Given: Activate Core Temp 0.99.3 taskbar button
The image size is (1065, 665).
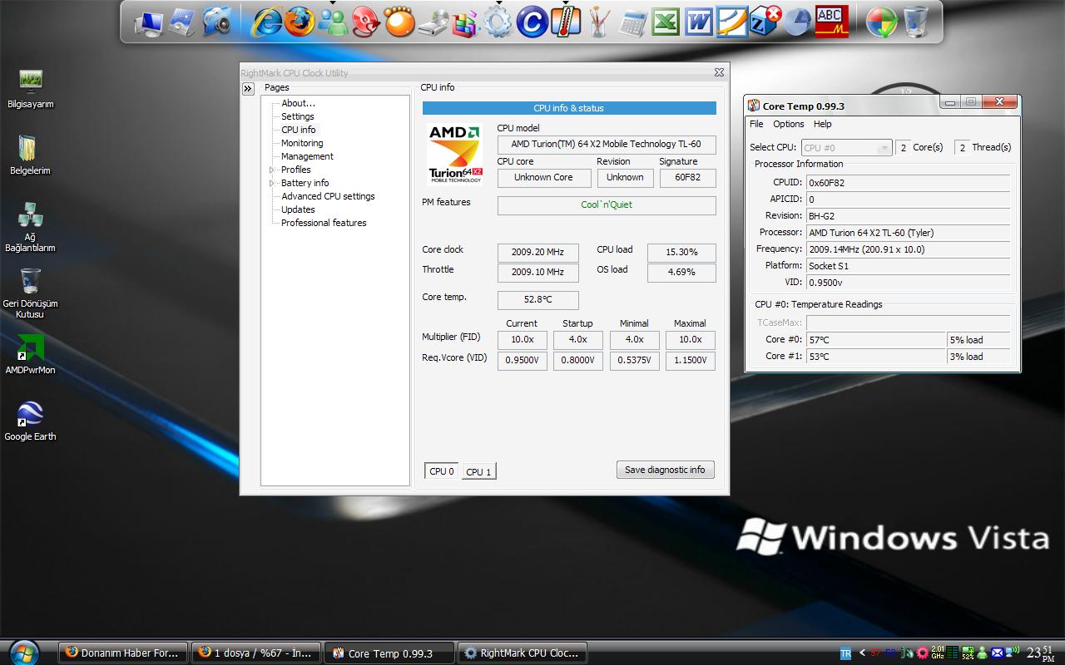Looking at the screenshot, I should [x=389, y=653].
